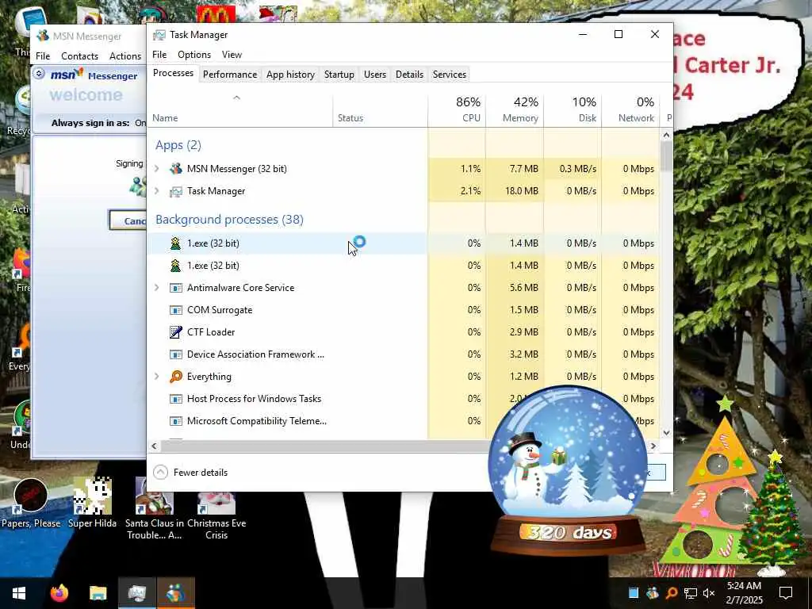Click the vertical scrollbar up arrow
Screen dimensions: 812x609
tap(666, 135)
